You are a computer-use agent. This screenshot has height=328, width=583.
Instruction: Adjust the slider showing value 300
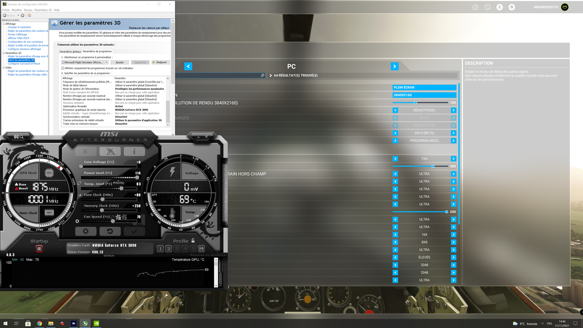[x=420, y=166]
